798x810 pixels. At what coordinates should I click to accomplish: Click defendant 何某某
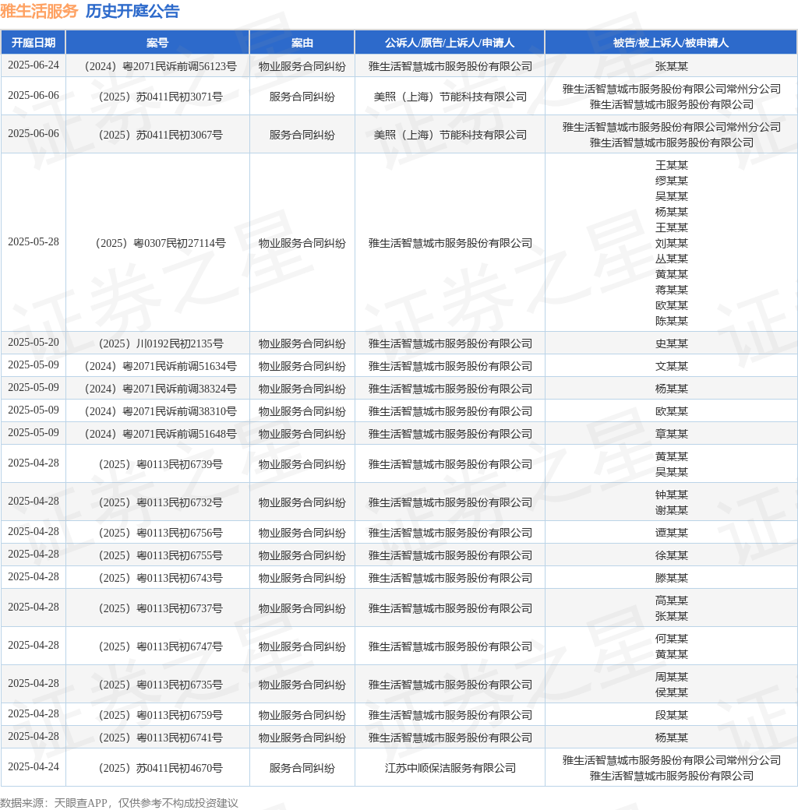pos(672,639)
